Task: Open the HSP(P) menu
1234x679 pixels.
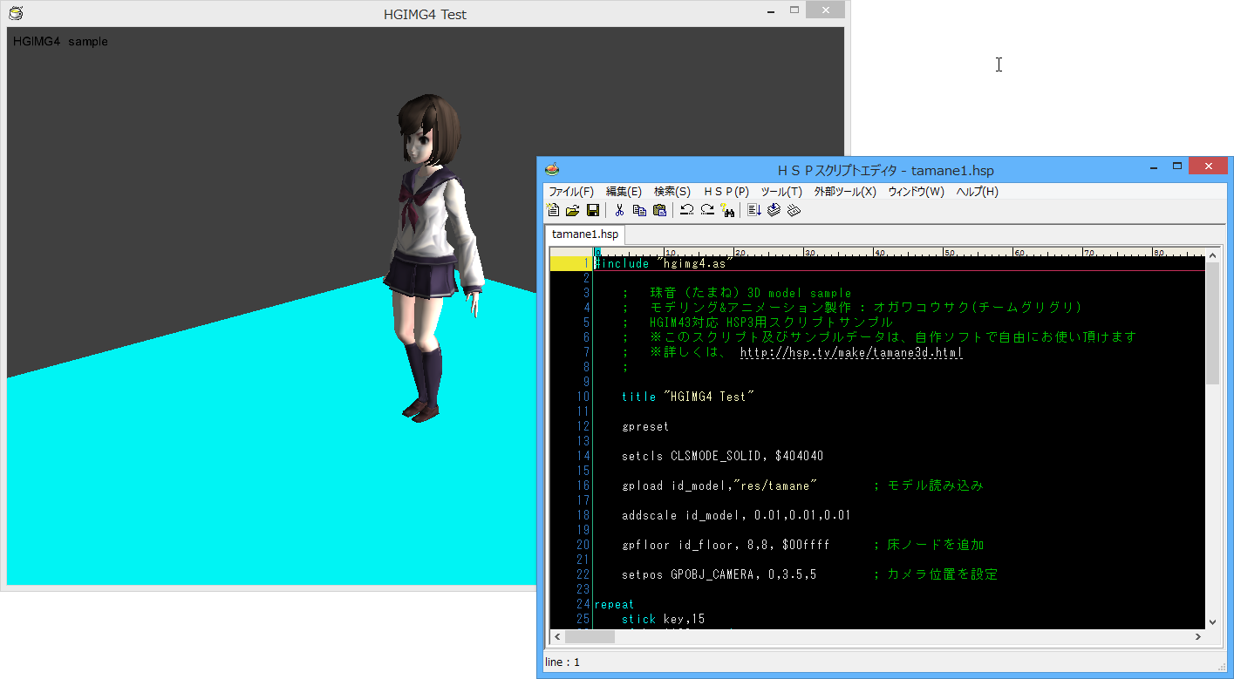Action: pyautogui.click(x=726, y=192)
